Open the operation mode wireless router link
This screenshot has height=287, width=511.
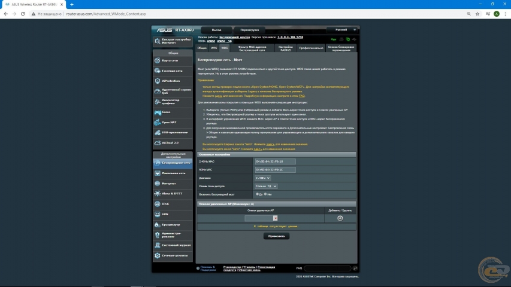235,37
